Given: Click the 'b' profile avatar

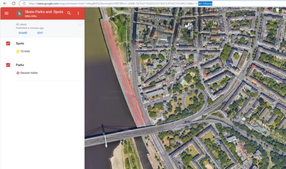Looking at the screenshot, I should 19,13.
